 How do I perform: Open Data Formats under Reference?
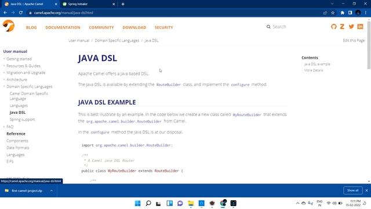pos(18,147)
